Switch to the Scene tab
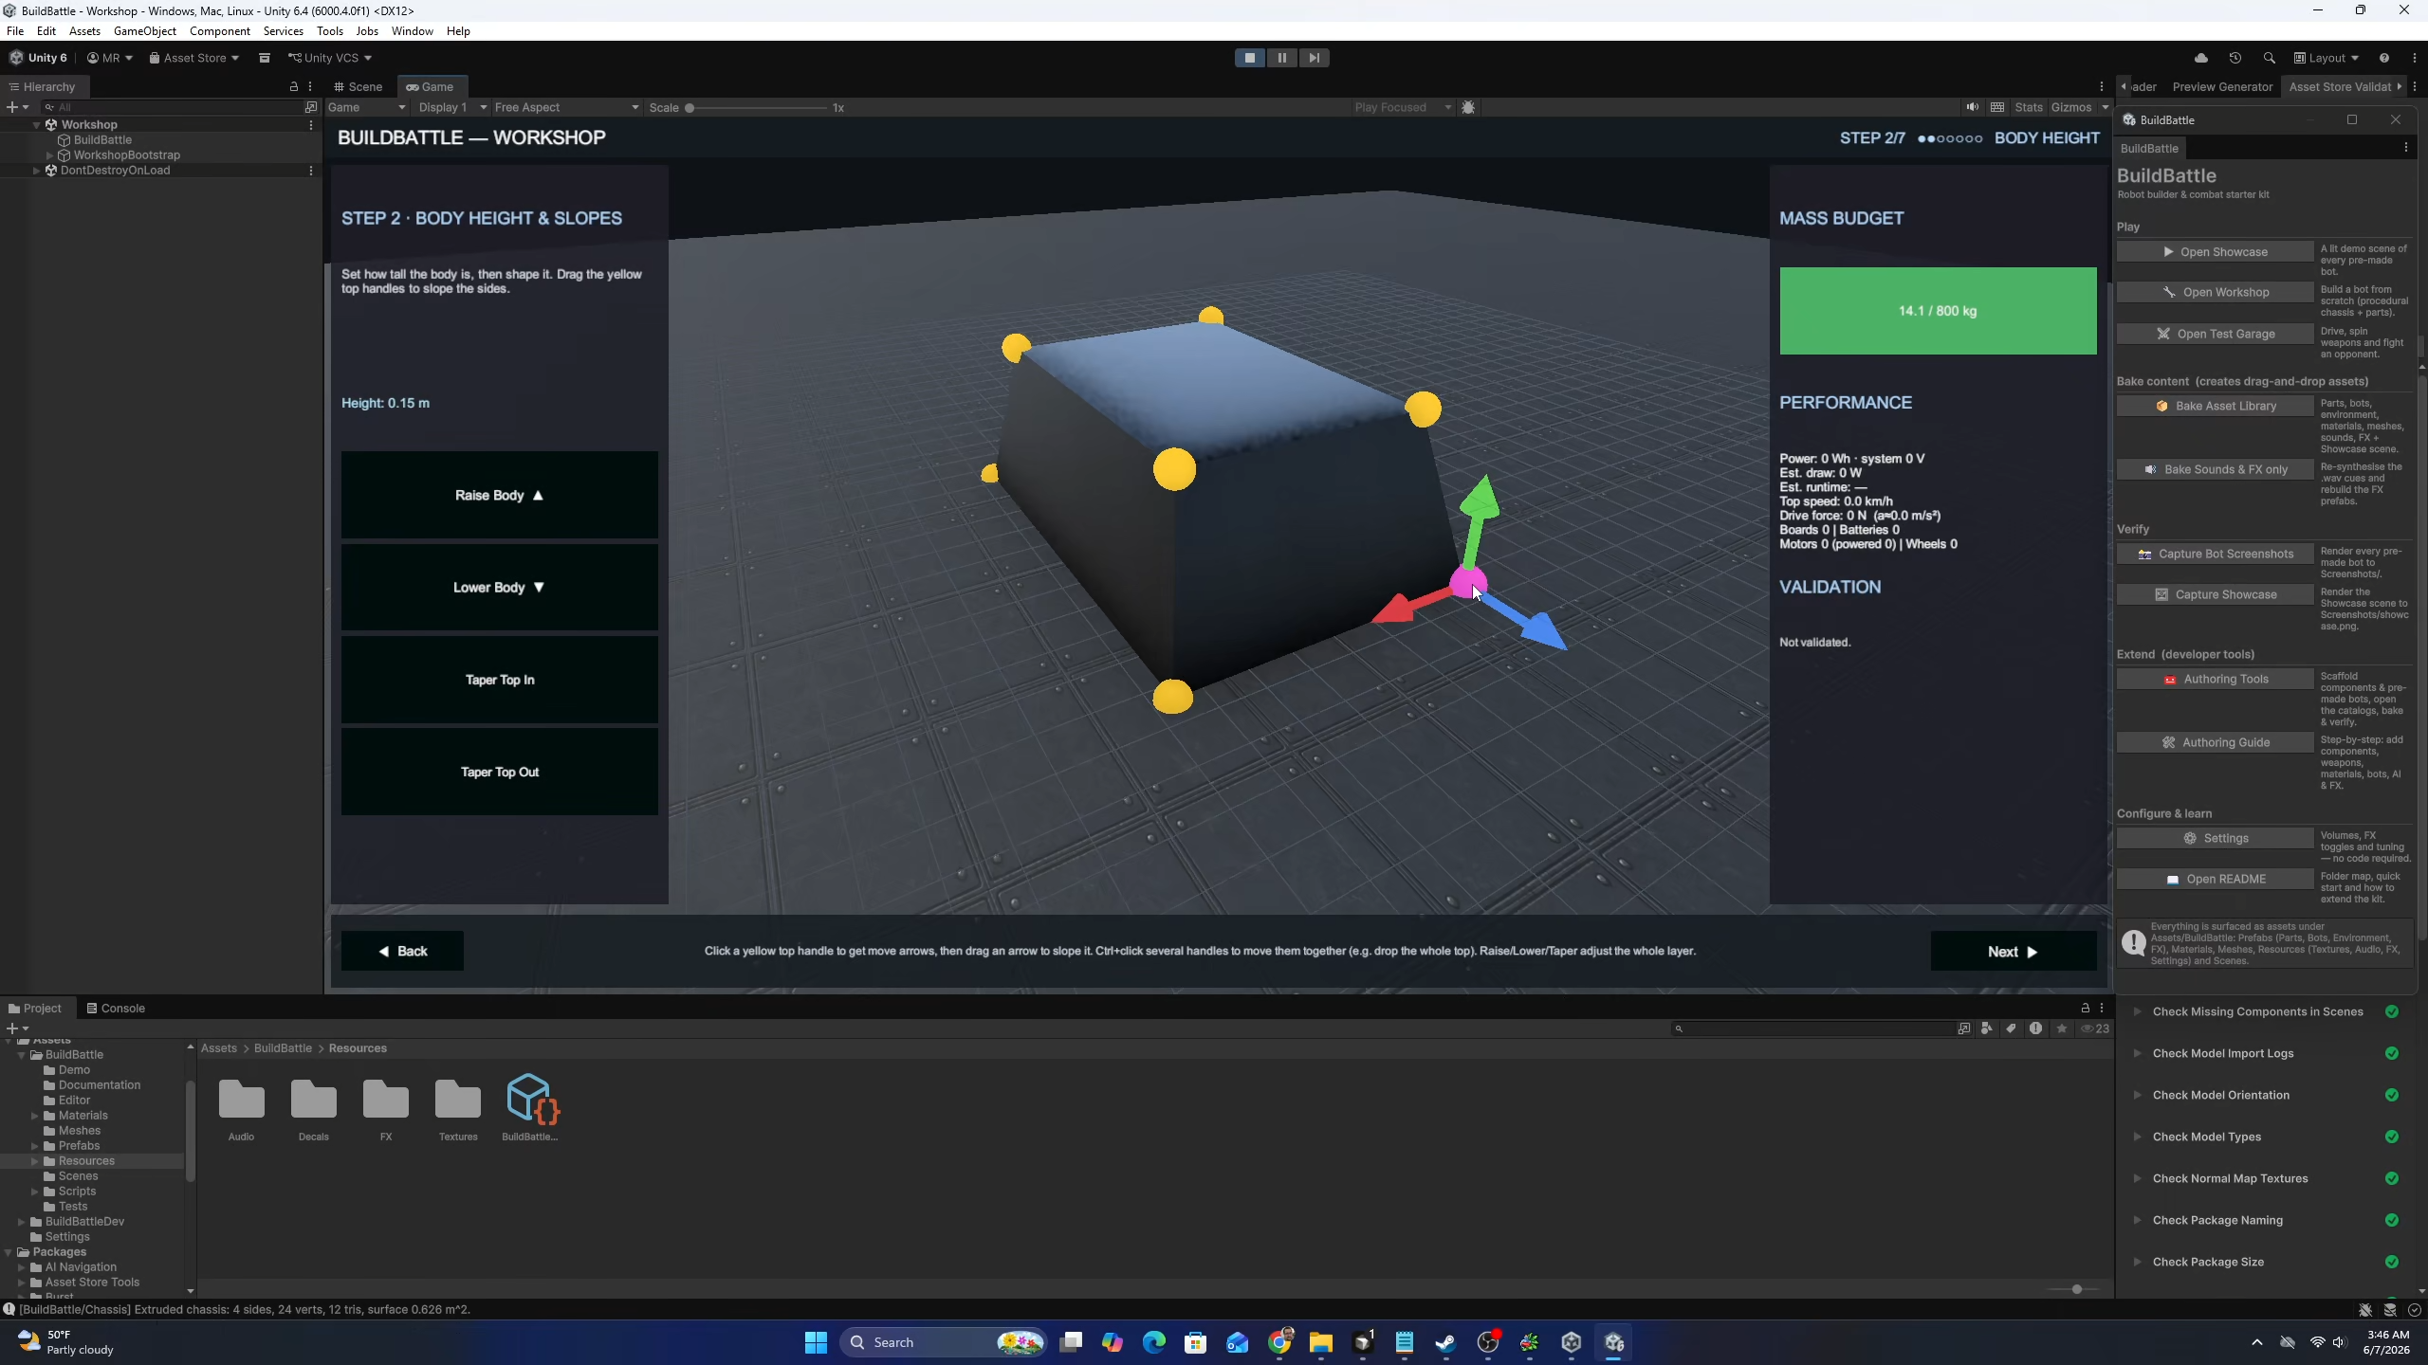Image resolution: width=2428 pixels, height=1365 pixels. pos(358,86)
